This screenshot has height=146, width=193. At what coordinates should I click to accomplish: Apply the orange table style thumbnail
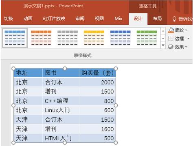click(x=41, y=38)
